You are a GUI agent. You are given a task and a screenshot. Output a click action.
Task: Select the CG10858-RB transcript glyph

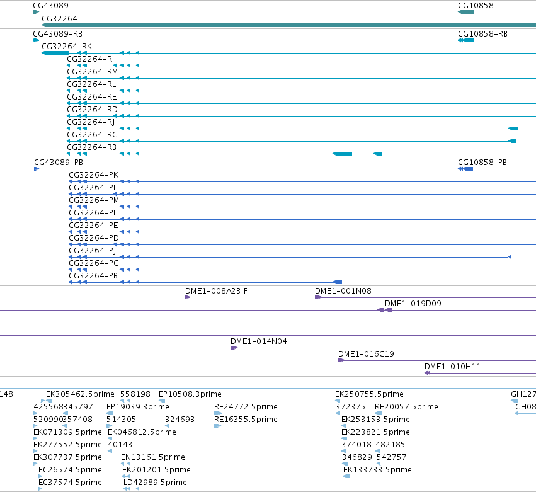(x=466, y=40)
